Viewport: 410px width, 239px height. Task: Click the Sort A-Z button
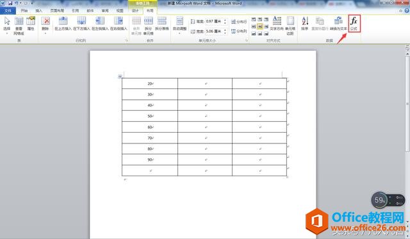(x=305, y=24)
